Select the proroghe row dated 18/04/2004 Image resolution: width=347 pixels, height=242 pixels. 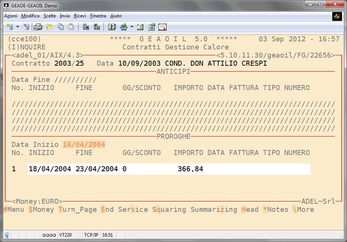coord(168,169)
